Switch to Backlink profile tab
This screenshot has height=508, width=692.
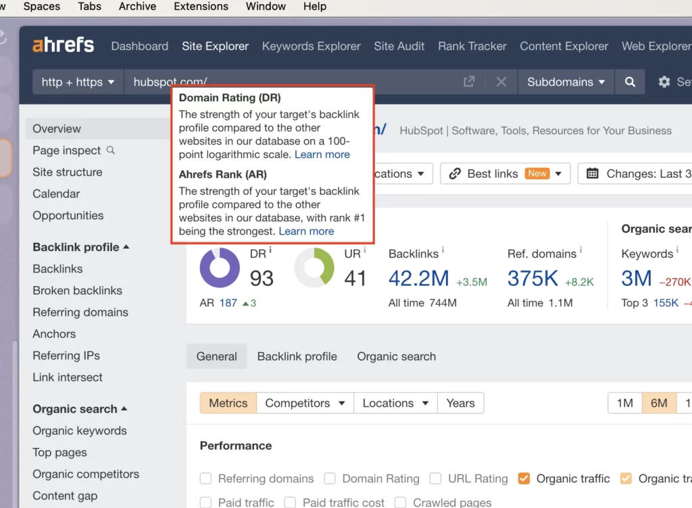297,356
